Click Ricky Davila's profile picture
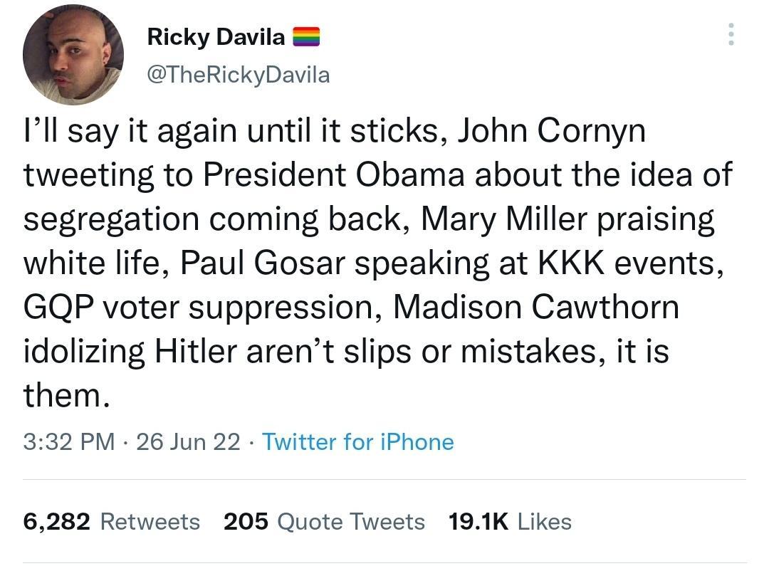The image size is (769, 566). [71, 50]
